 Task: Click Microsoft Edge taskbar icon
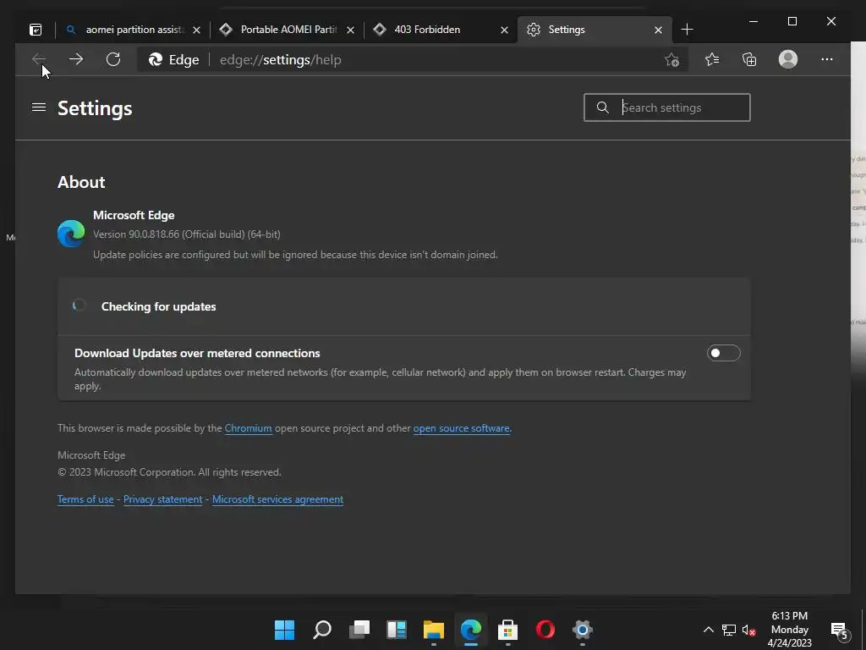[x=471, y=630]
